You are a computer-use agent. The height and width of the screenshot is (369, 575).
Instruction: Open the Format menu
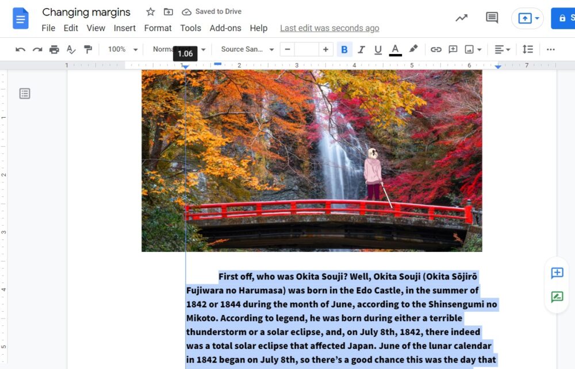(158, 28)
